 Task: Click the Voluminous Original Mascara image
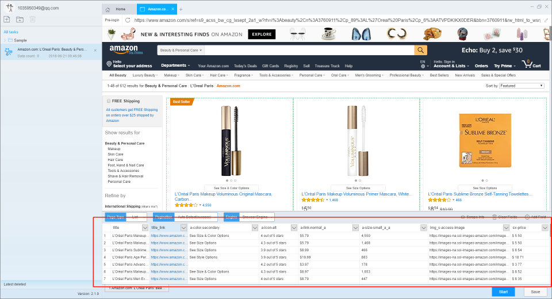[231, 141]
